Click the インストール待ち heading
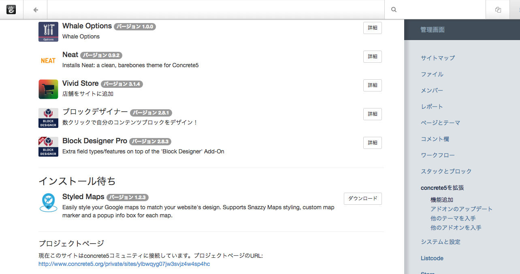The height and width of the screenshot is (274, 520). pyautogui.click(x=77, y=181)
